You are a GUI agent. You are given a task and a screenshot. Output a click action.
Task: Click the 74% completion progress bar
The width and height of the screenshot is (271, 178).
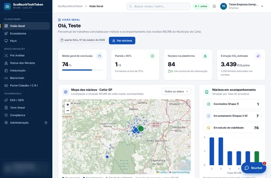click(x=82, y=70)
